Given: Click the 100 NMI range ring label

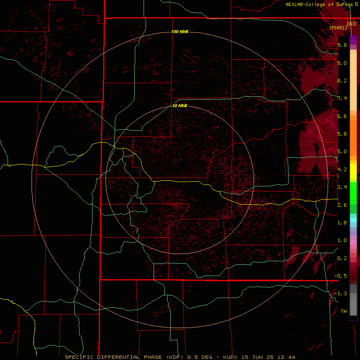Looking at the screenshot, I should tap(180, 32).
